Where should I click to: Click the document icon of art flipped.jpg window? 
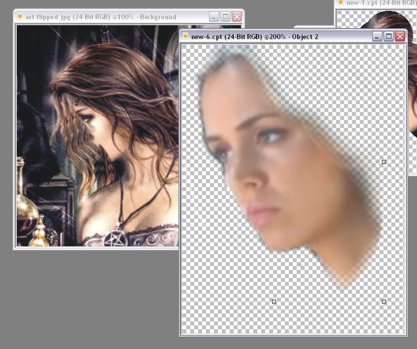20,16
